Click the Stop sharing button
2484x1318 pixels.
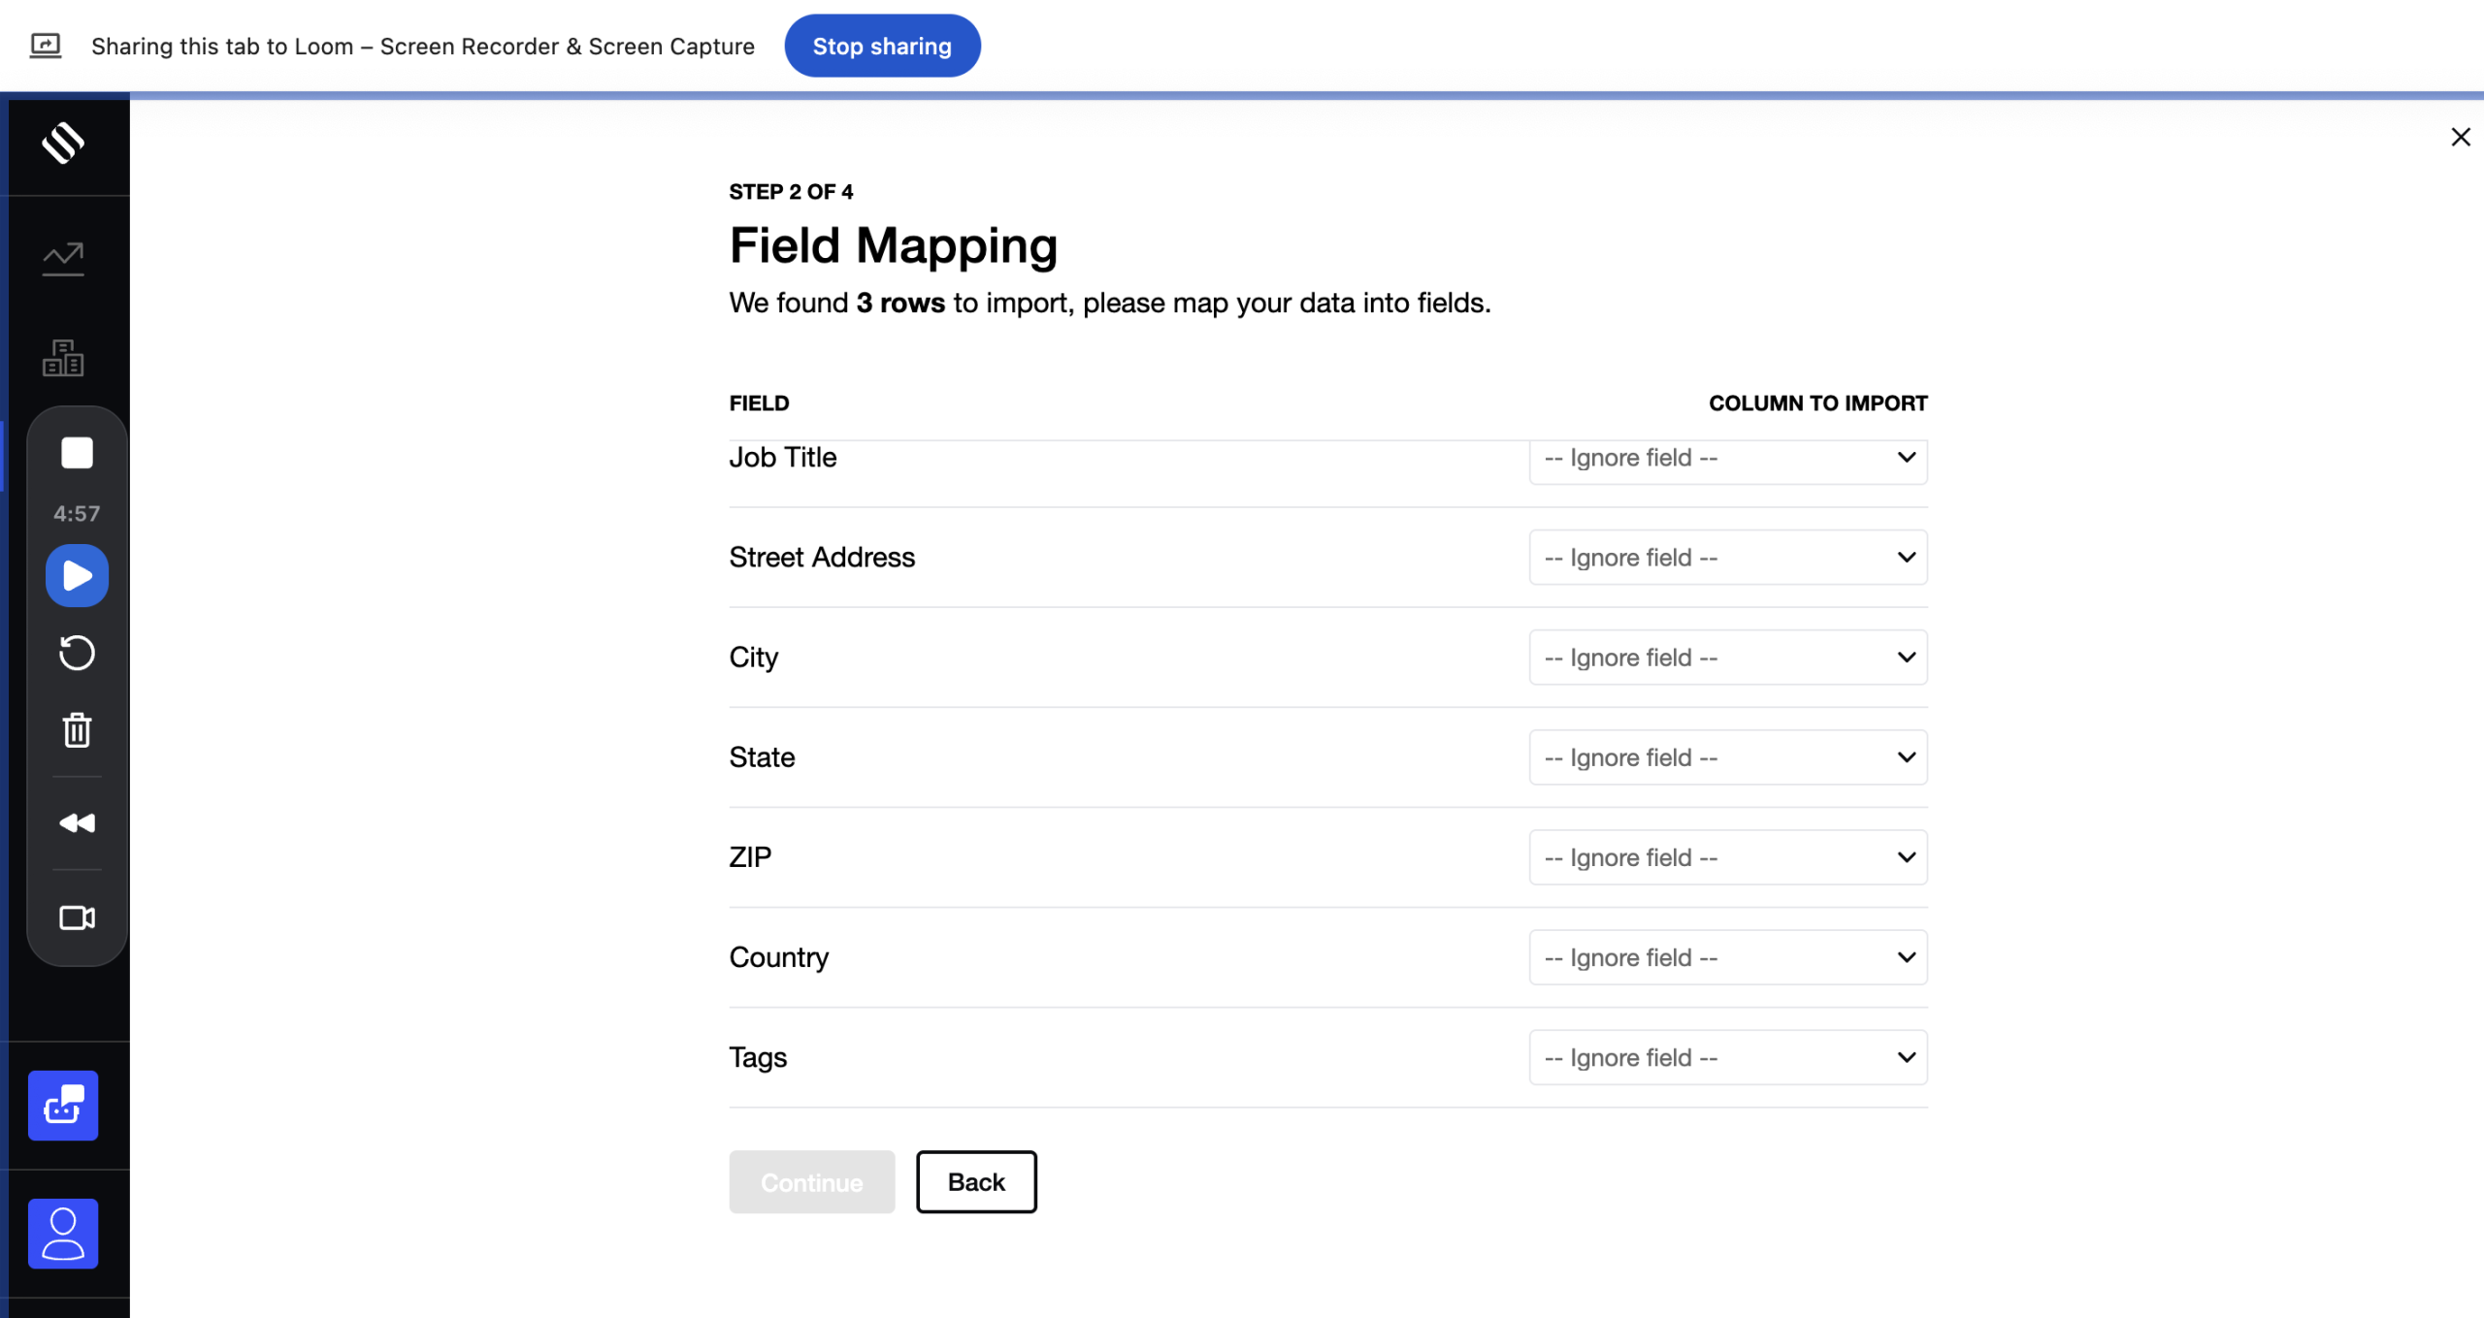tap(881, 46)
